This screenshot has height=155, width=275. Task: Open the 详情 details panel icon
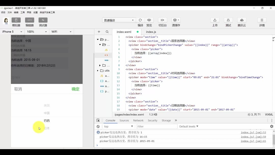click(262, 20)
